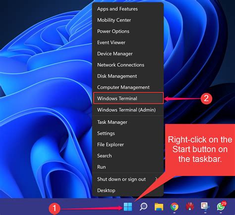Open Event Viewer from the context menu
This screenshot has height=215, width=235.
(x=128, y=43)
